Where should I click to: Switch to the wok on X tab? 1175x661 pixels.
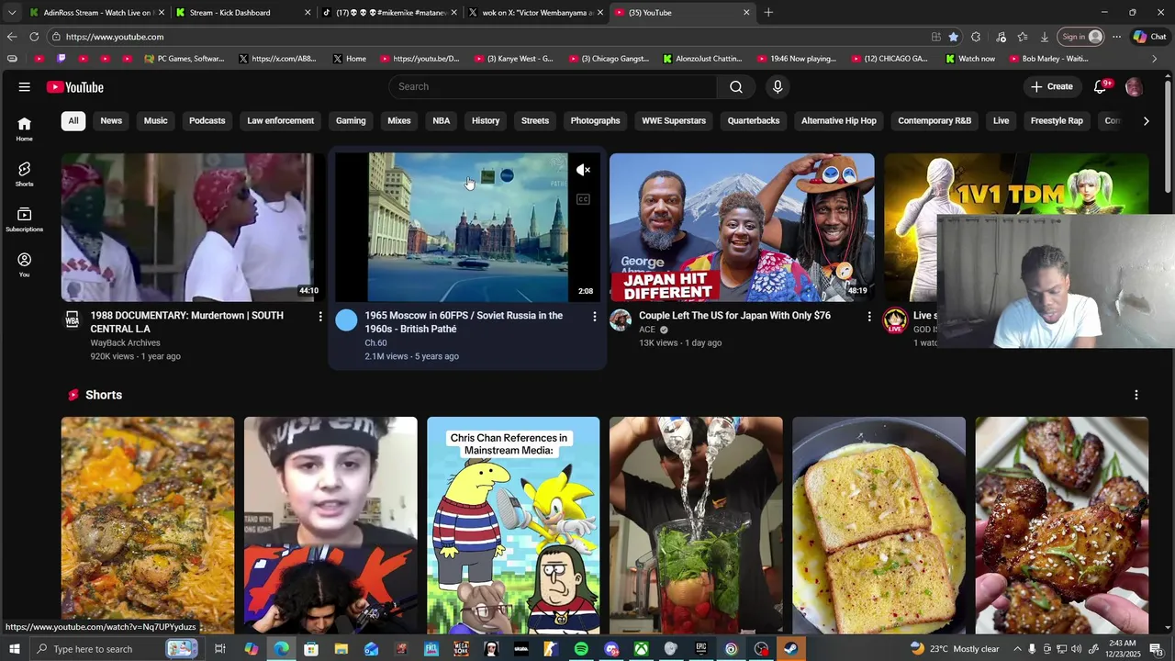click(534, 13)
